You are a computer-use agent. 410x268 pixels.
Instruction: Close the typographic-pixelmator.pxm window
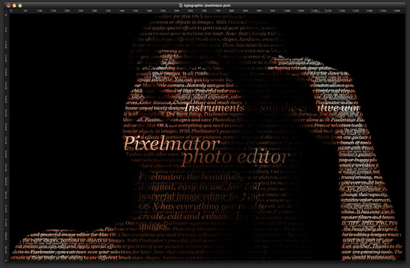(8, 5)
